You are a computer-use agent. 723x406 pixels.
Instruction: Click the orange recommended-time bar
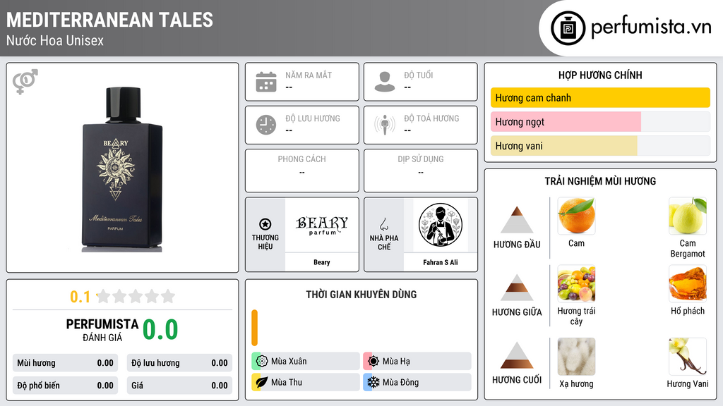pos(254,328)
